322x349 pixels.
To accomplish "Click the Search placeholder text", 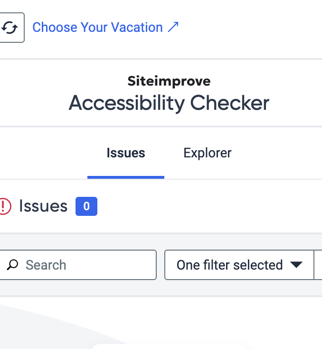I will click(x=46, y=265).
